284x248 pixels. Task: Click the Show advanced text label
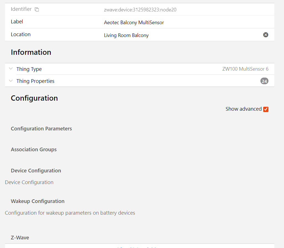[243, 109]
